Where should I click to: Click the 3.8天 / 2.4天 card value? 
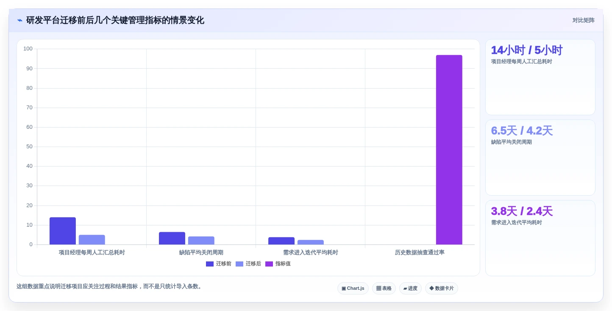[x=522, y=211]
